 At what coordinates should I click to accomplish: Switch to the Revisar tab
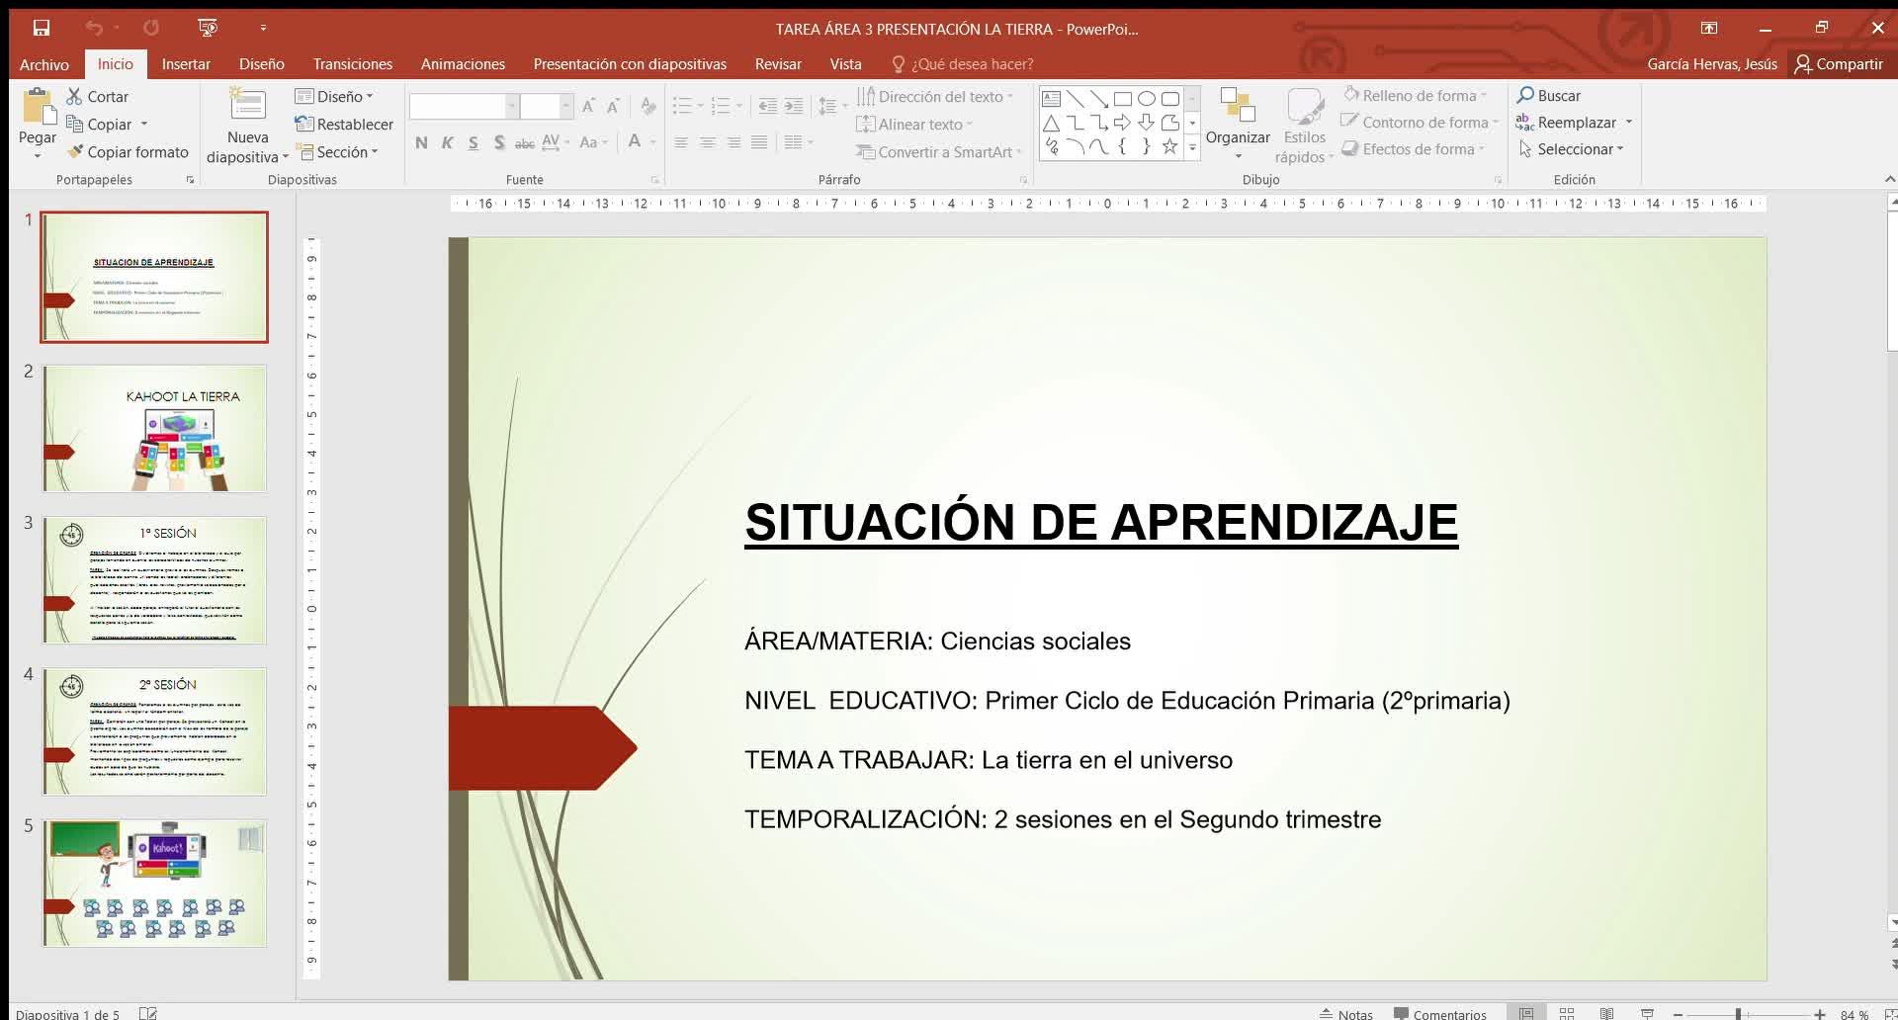[778, 64]
